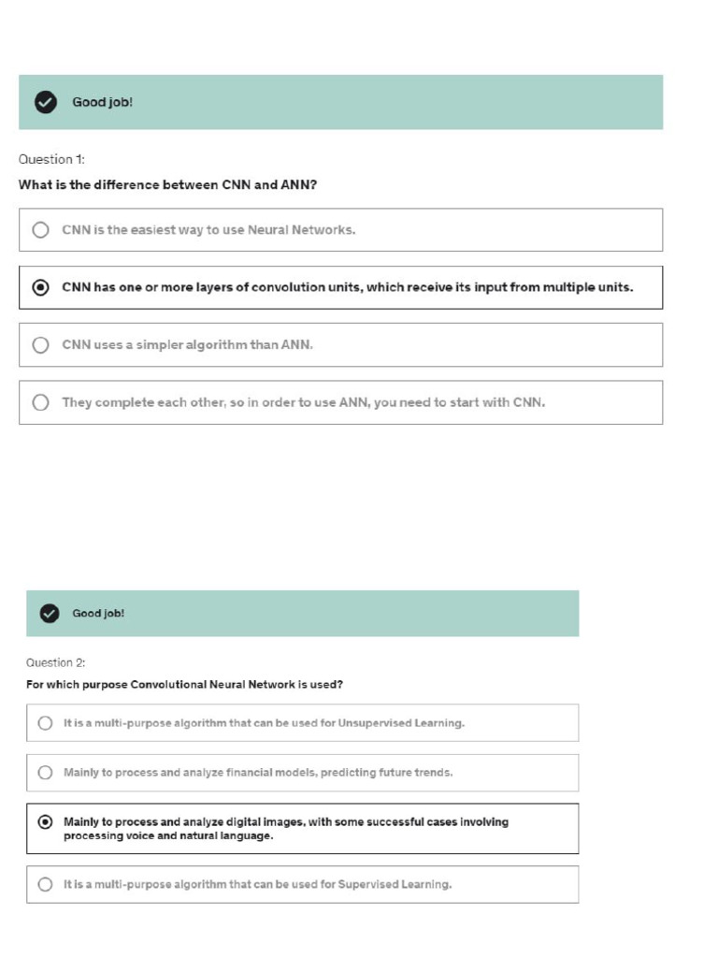718x958 pixels.
Task: Click answer text 'CNN uses a simpler algorithm than ANN'
Action: click(187, 345)
